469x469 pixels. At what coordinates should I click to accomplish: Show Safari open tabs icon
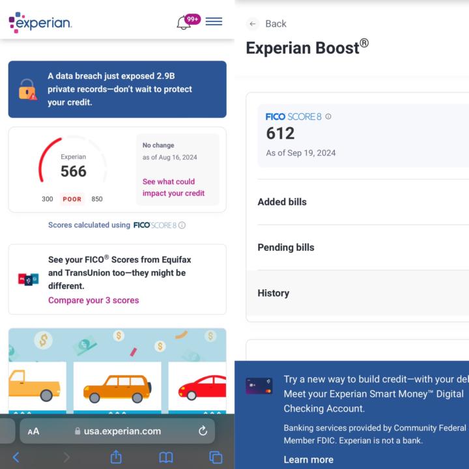[x=215, y=457]
